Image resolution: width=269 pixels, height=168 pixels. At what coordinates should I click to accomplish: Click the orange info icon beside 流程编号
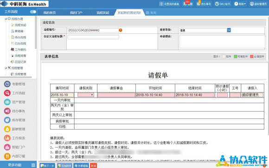coord(121,30)
